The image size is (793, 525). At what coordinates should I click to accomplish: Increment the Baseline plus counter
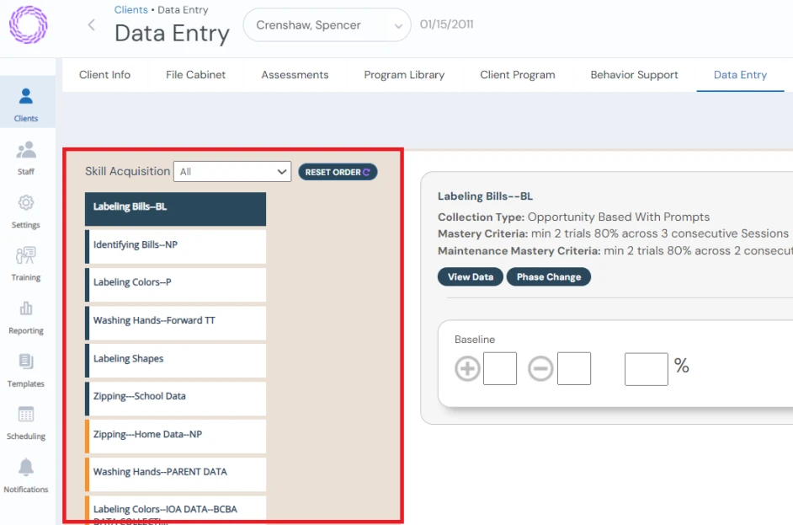(x=467, y=367)
